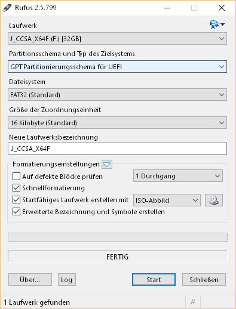Click the hash symbol in status bar

coord(193,302)
